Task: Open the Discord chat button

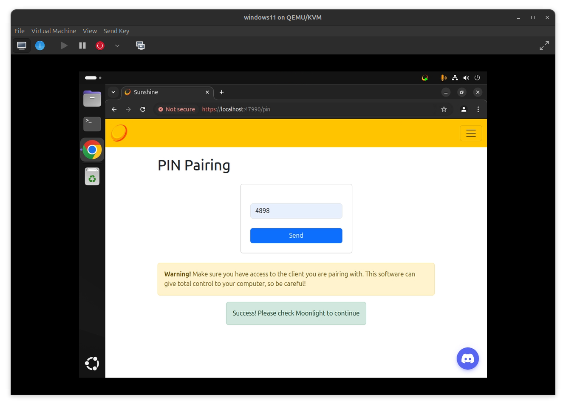Action: (x=468, y=359)
